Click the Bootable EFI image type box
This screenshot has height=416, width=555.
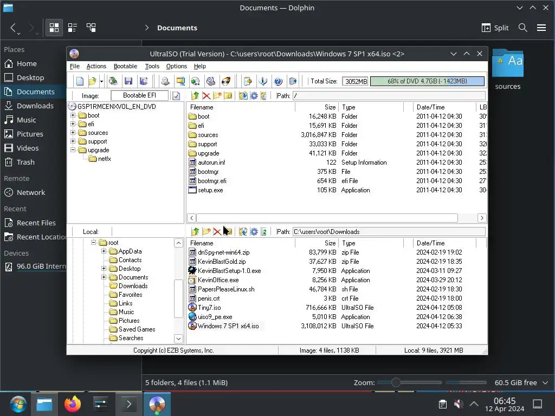(139, 95)
